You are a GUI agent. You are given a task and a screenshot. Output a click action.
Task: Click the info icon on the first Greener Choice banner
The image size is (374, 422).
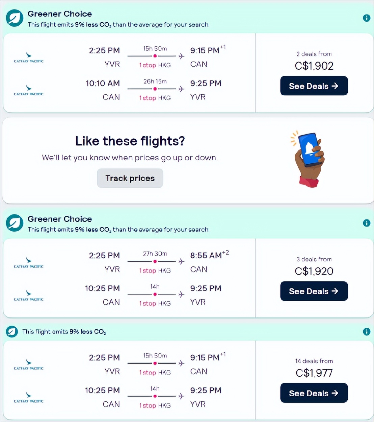pyautogui.click(x=367, y=18)
